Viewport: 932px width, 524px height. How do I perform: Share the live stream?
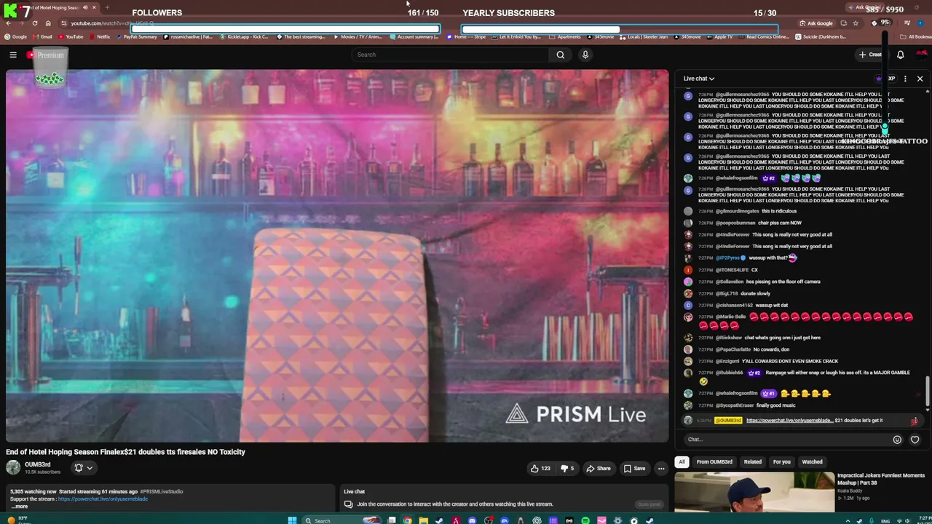click(599, 469)
